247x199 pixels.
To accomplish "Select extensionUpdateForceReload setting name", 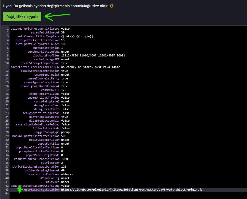I will (x=38, y=124).
